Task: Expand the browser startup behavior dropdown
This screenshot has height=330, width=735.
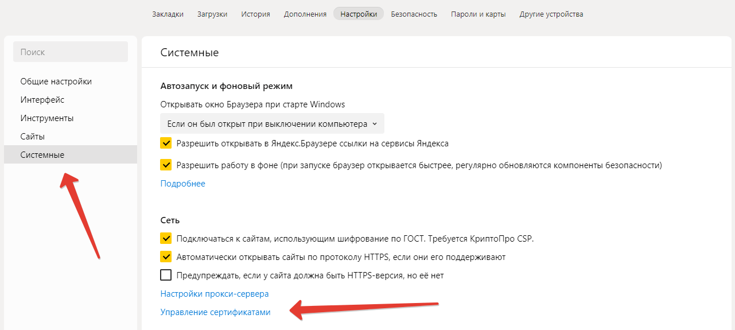Action: click(272, 123)
